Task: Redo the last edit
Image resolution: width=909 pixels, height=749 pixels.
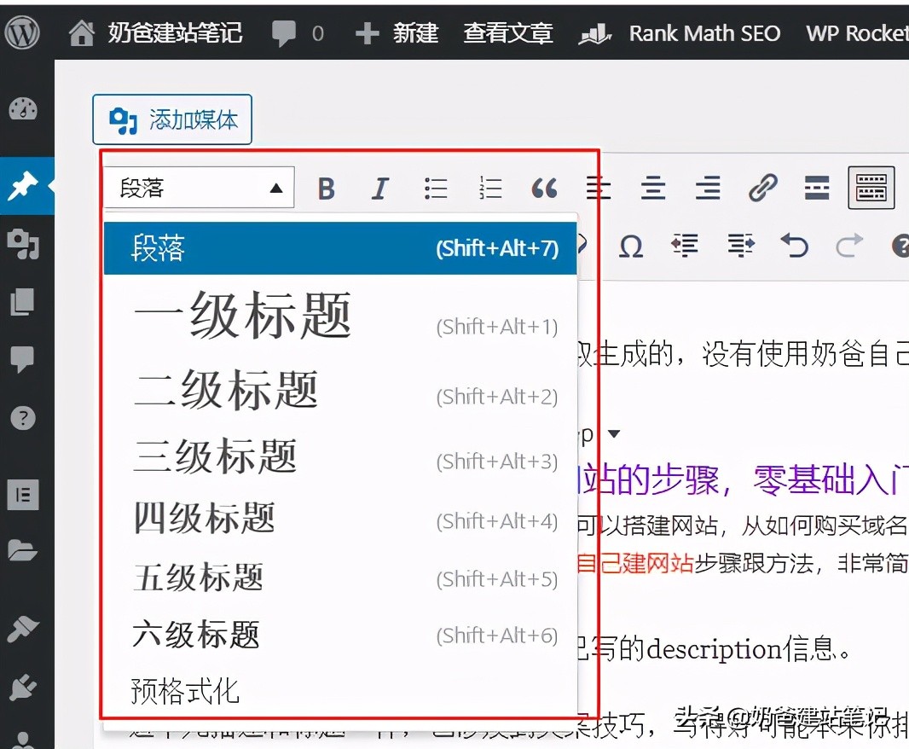Action: [x=849, y=246]
